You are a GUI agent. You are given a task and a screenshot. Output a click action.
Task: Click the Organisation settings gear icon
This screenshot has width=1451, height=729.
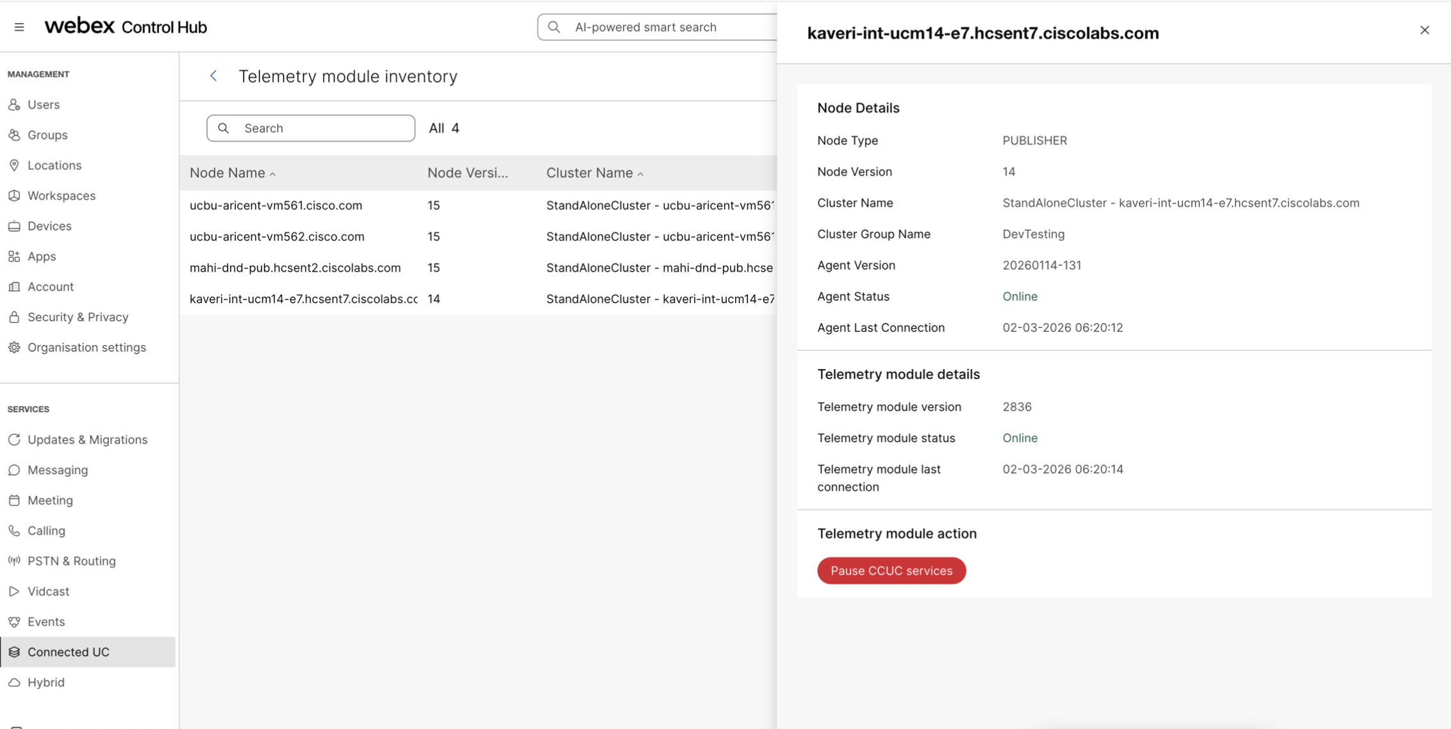pyautogui.click(x=14, y=347)
